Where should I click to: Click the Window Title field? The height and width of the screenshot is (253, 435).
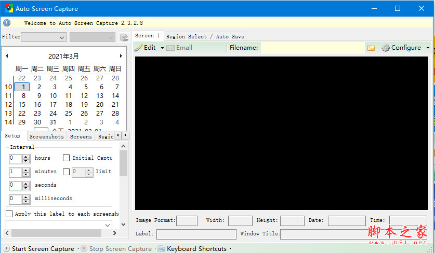354,234
